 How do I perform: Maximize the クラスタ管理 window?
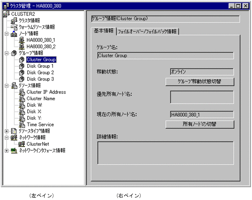pyautogui.click(x=238, y=6)
